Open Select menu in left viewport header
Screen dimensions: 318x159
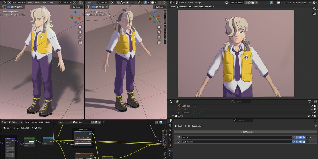[37, 2]
